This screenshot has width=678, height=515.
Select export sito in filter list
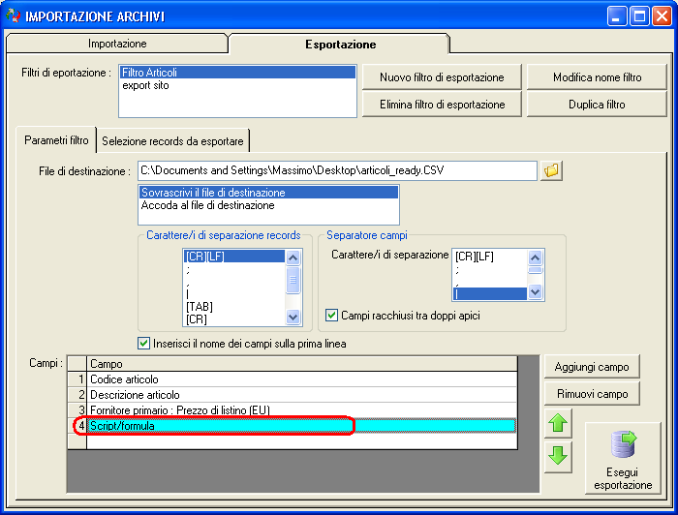coord(237,85)
